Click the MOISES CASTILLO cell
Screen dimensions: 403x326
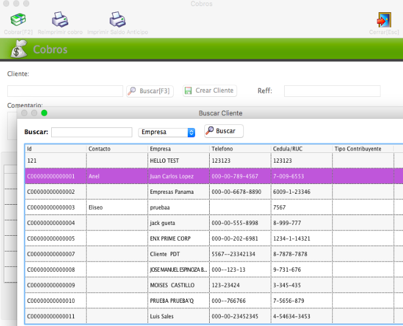point(179,285)
